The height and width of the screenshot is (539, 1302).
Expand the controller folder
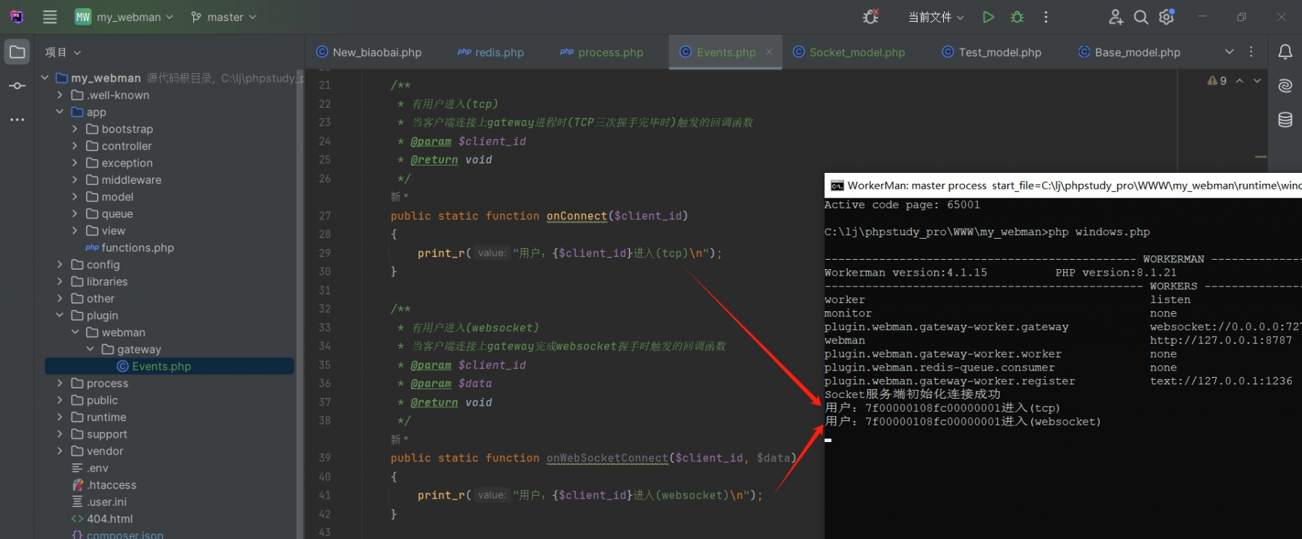click(75, 145)
